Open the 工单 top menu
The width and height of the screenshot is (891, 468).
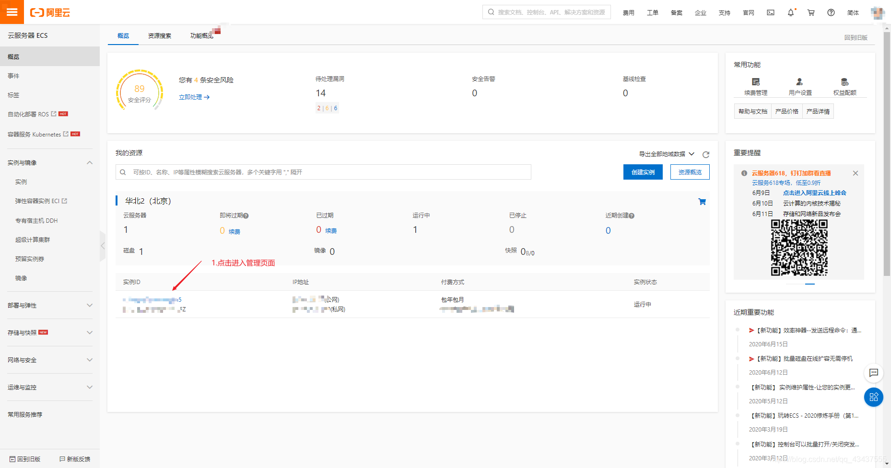(653, 12)
